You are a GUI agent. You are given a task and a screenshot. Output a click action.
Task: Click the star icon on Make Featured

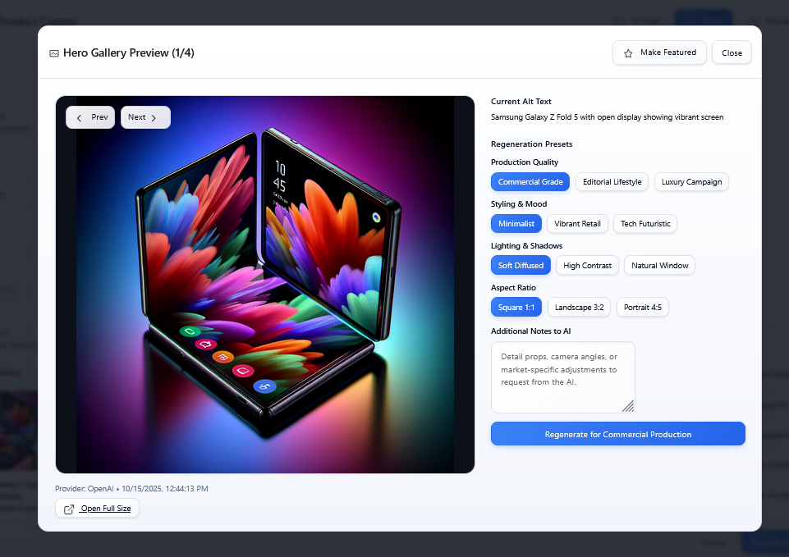point(628,53)
